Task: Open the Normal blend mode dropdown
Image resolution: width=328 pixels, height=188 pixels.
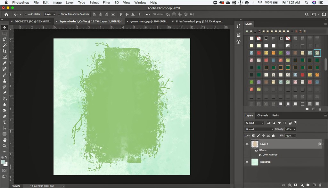Action: [259, 129]
